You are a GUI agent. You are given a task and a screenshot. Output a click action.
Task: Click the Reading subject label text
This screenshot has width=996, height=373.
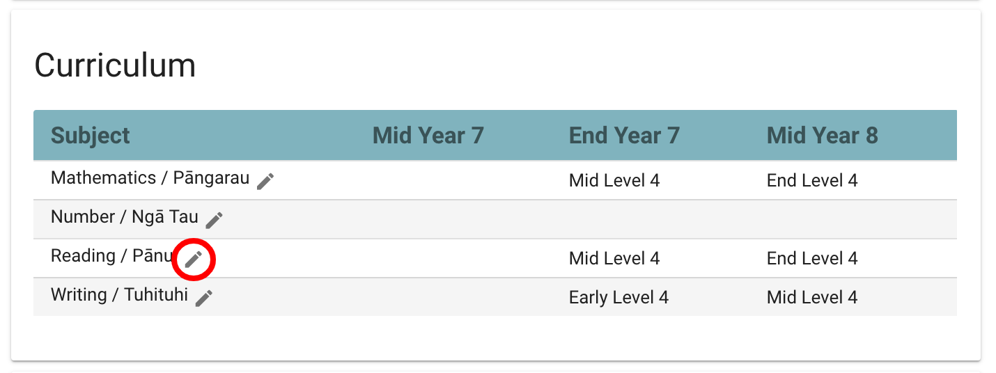pos(111,256)
